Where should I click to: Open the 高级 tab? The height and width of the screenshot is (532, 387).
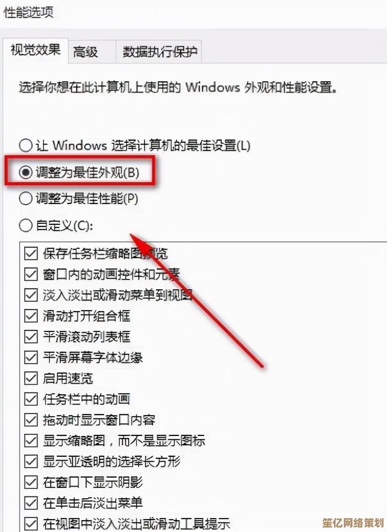click(x=92, y=52)
